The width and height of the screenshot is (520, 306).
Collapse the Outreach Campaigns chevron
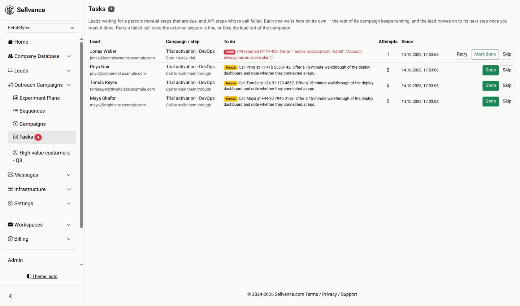(x=69, y=85)
